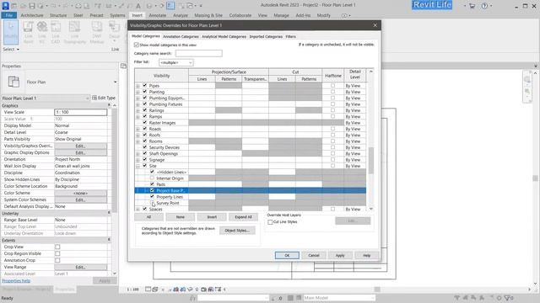Expand the Spaces category tree node
This screenshot has width=540, height=303.
coord(138,209)
